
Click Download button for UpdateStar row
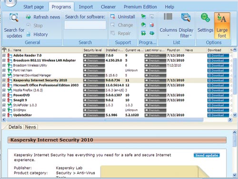[x=218, y=115]
